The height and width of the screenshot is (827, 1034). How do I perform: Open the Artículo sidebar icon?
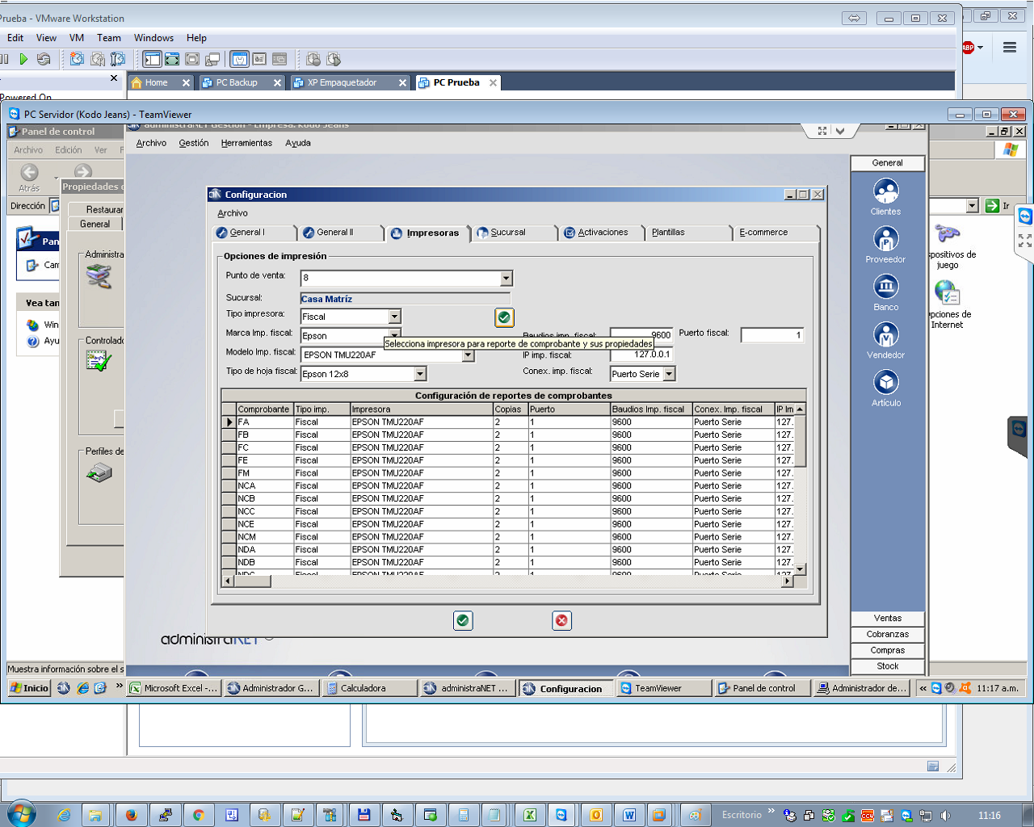coord(886,382)
